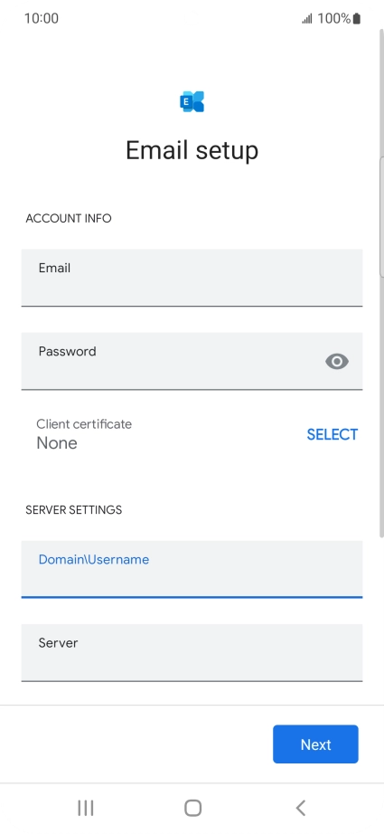384x834 pixels.
Task: Click the Server input field
Action: pos(192,652)
